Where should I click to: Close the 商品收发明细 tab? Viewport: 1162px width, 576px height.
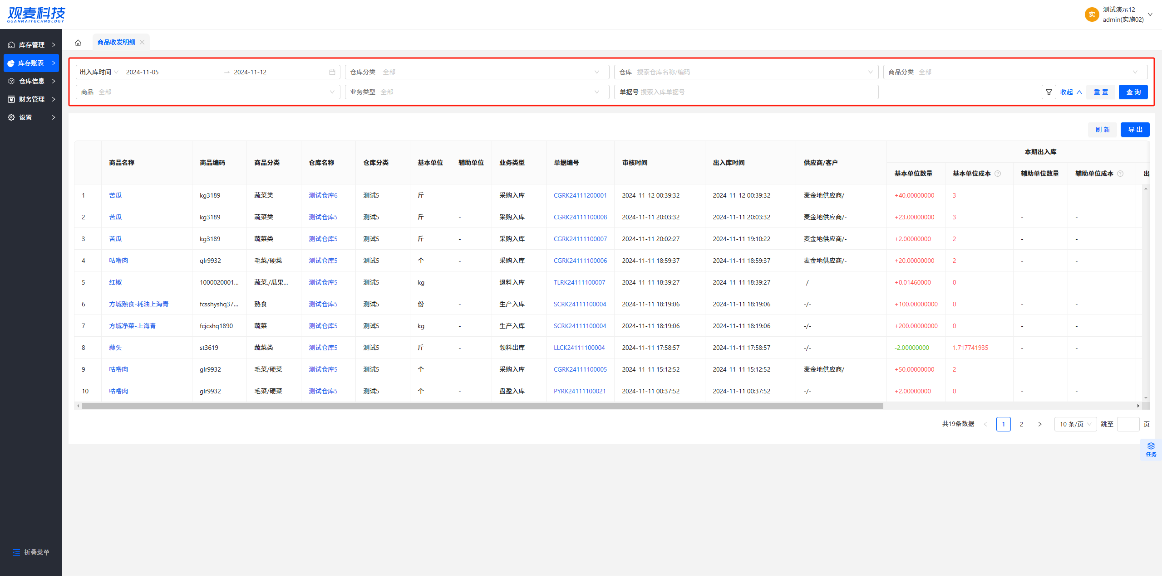142,42
